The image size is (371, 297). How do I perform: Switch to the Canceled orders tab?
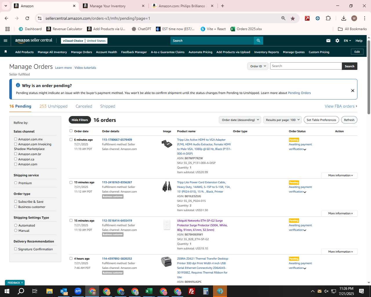click(84, 106)
